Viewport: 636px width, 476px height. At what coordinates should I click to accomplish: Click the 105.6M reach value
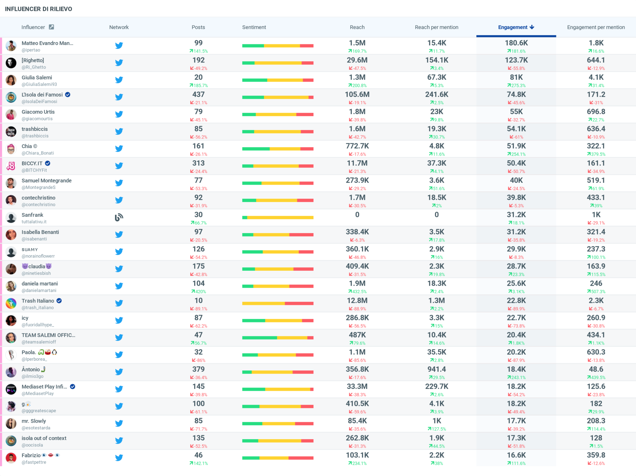coord(357,95)
